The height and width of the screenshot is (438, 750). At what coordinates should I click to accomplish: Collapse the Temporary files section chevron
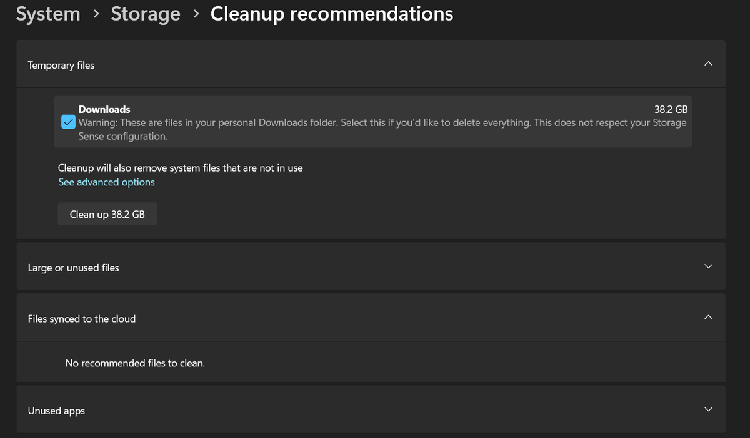[x=708, y=64]
